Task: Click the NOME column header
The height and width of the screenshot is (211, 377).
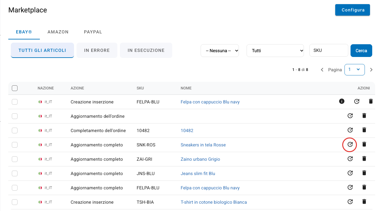Action: [x=186, y=88]
